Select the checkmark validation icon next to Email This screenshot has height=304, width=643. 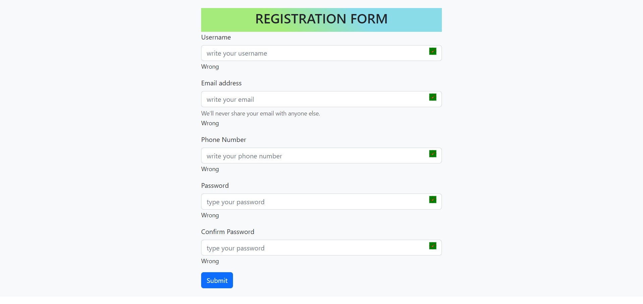tap(433, 97)
